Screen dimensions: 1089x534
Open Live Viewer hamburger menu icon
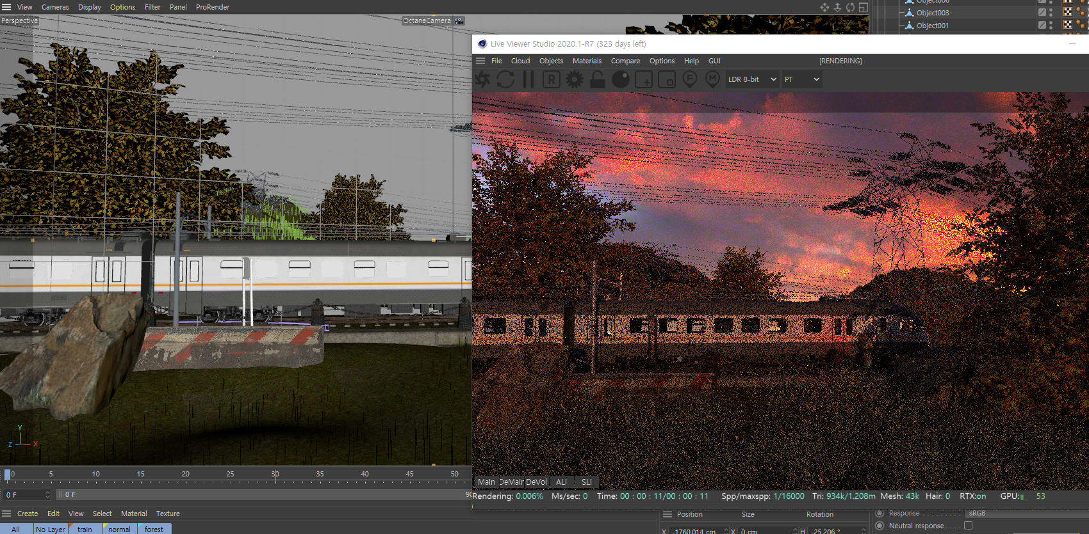click(480, 61)
